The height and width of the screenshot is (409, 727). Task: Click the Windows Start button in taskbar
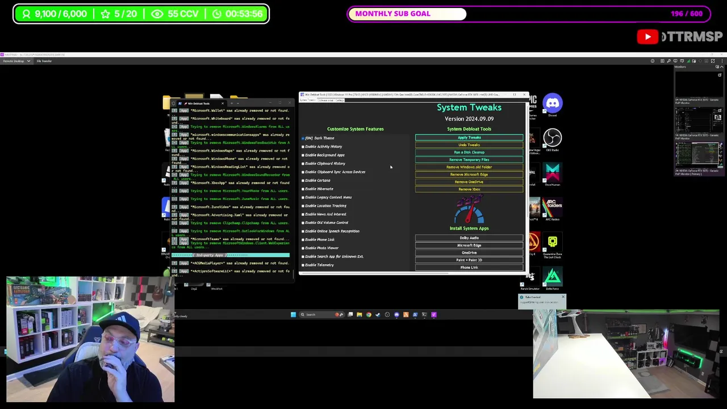pos(293,315)
